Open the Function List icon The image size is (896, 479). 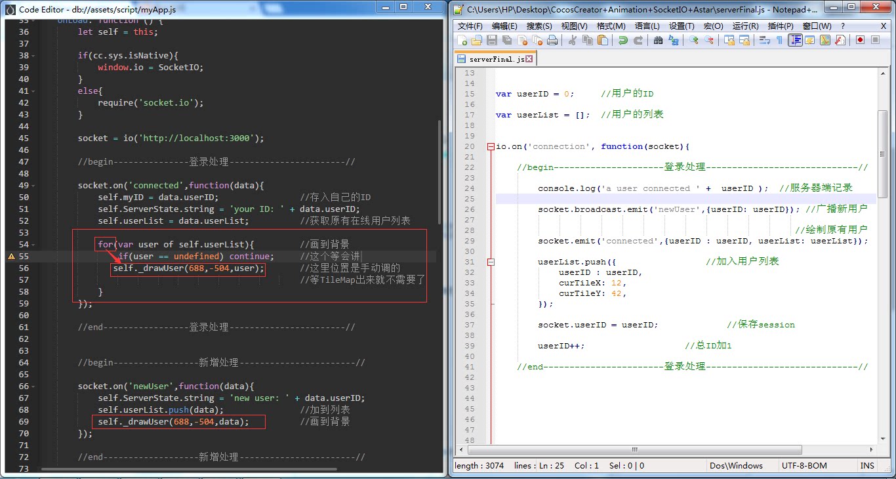coord(840,40)
